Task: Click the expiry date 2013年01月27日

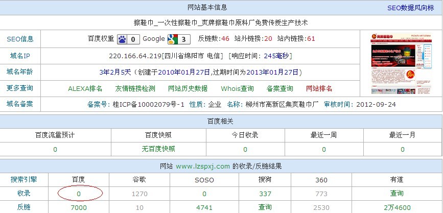Action: [x=273, y=73]
